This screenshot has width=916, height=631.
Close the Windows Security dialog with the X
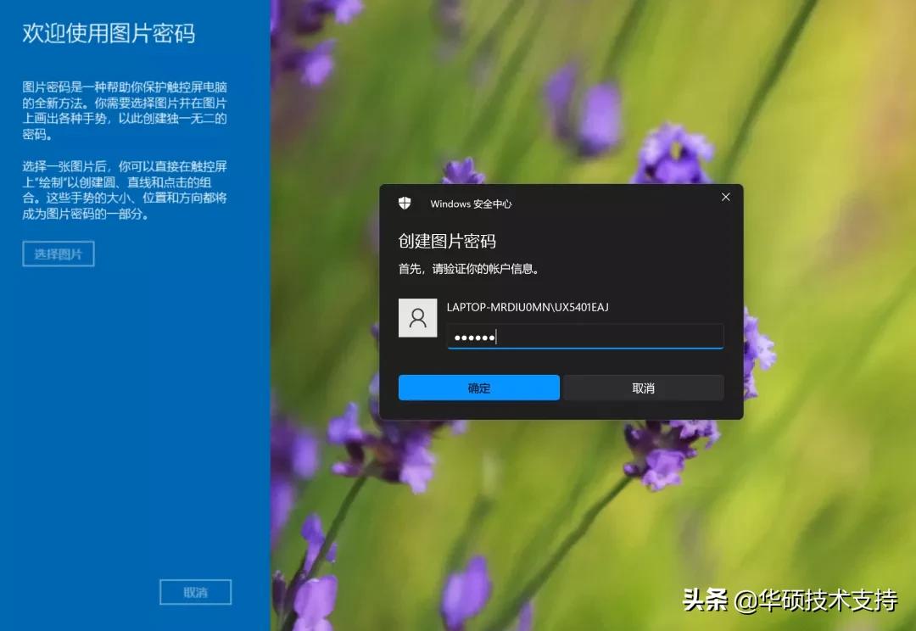(725, 197)
